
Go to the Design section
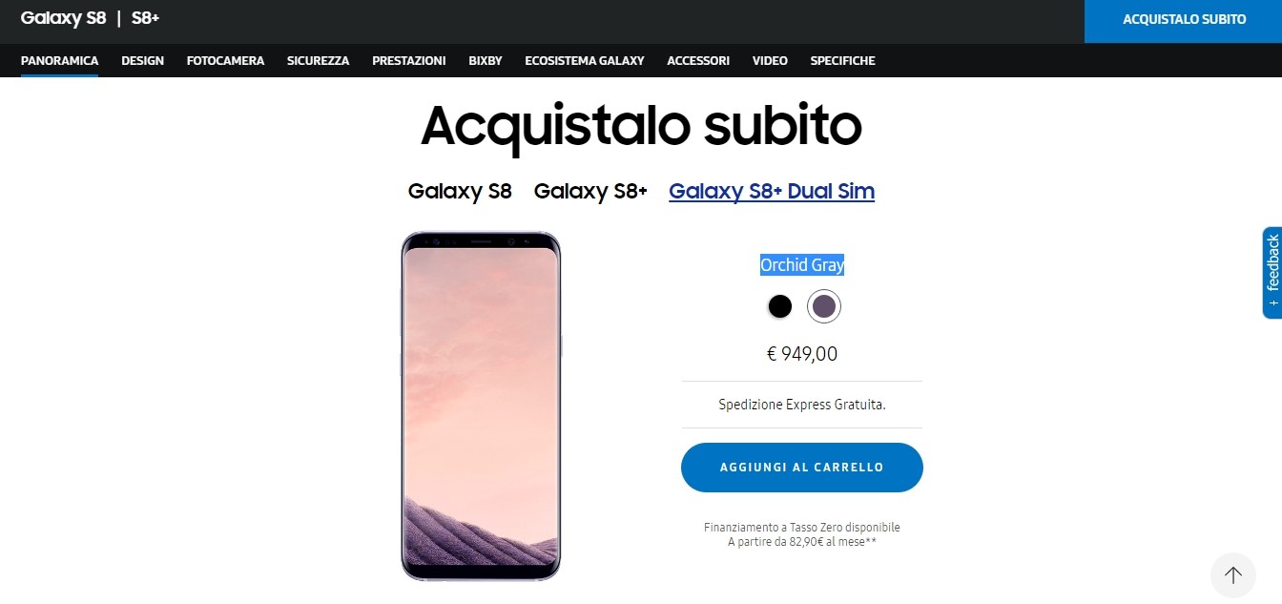tap(142, 60)
